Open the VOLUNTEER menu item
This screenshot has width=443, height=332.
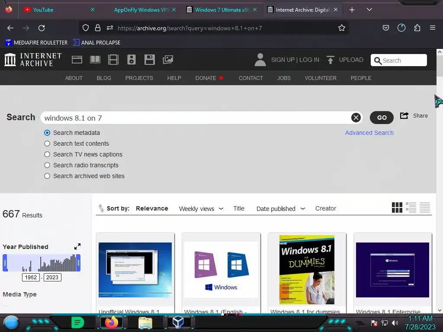[x=321, y=78]
